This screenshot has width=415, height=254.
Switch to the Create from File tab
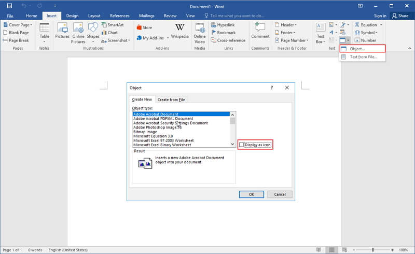coord(171,100)
